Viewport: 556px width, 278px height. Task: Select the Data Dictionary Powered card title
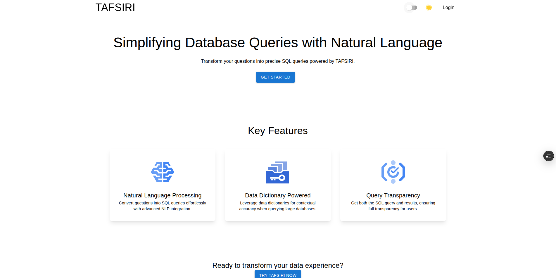coord(277,195)
